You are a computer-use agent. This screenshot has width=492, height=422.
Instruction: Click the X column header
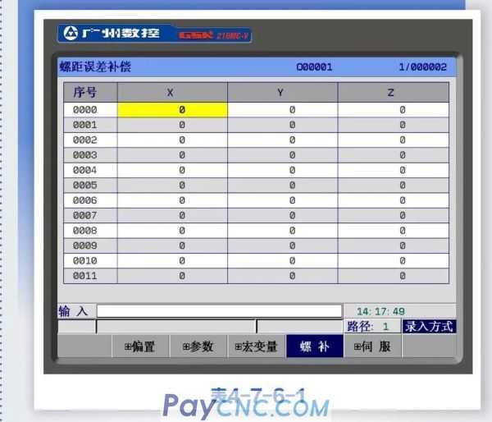tap(171, 92)
